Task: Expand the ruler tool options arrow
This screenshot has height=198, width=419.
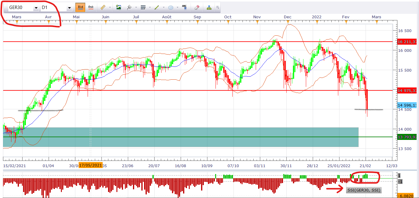Action: [110, 7]
